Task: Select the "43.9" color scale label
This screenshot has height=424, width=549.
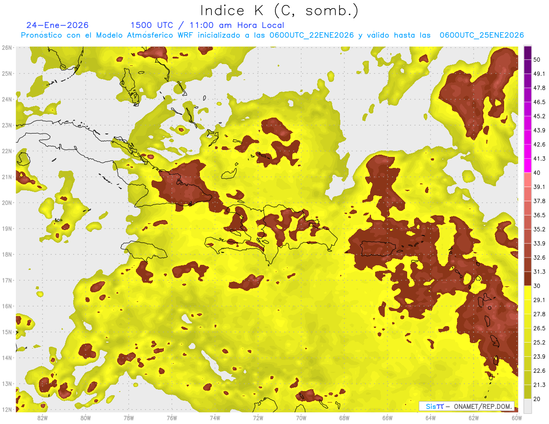Action: tap(539, 130)
